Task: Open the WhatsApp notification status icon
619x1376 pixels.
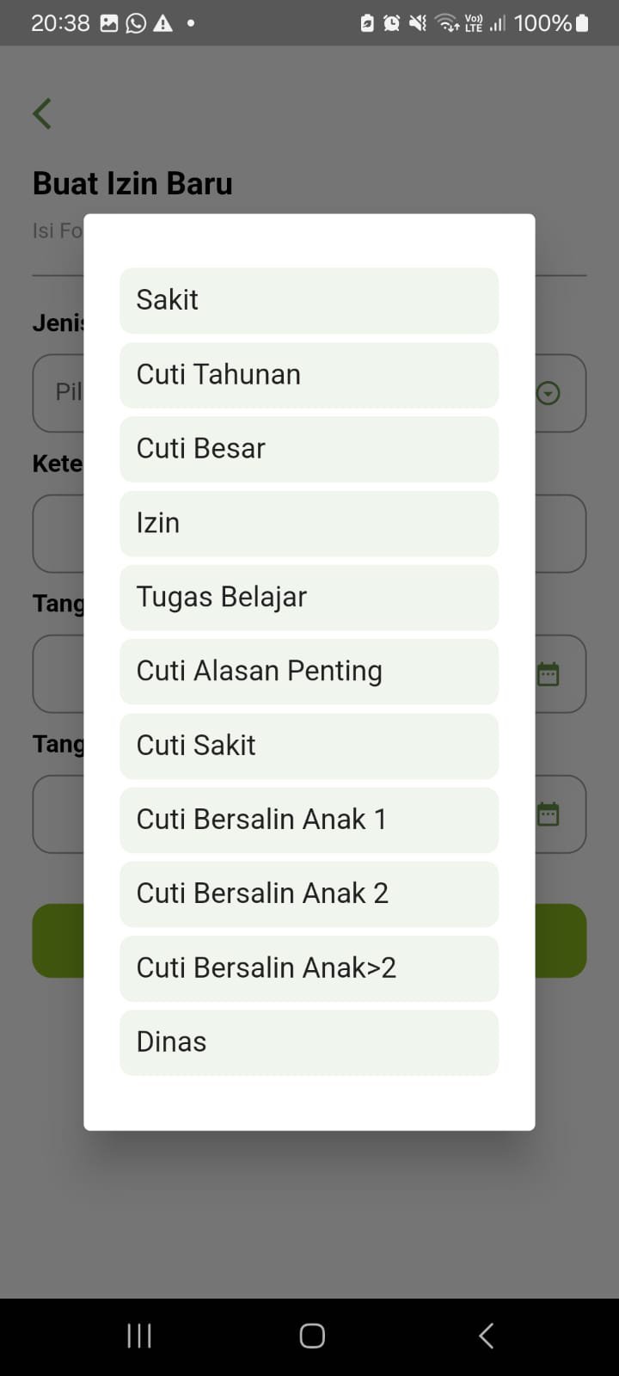Action: coord(136,23)
